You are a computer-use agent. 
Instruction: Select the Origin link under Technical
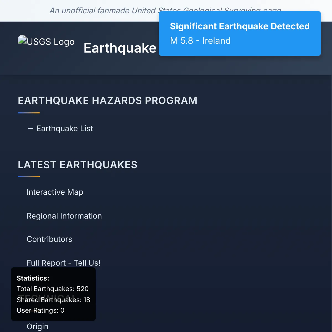[x=37, y=326]
